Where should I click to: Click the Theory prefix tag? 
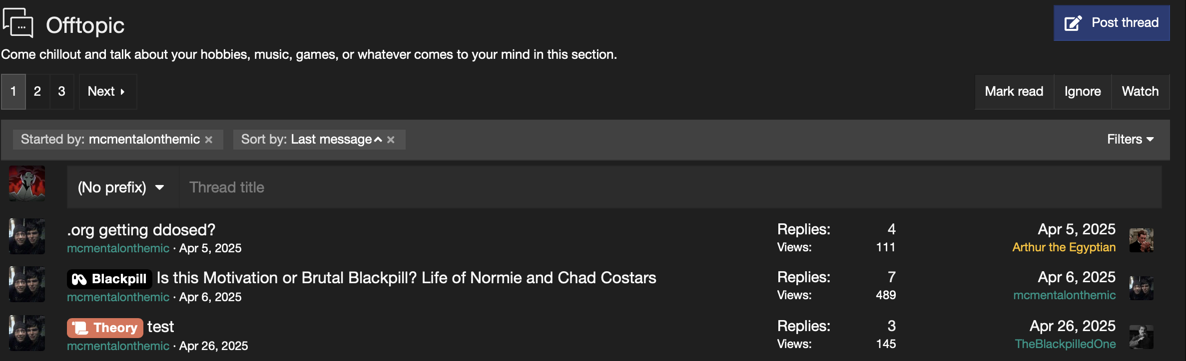click(105, 328)
